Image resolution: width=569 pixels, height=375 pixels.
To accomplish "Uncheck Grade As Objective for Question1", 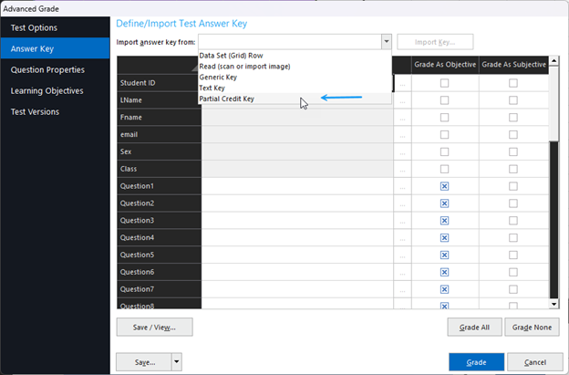I will [x=444, y=186].
